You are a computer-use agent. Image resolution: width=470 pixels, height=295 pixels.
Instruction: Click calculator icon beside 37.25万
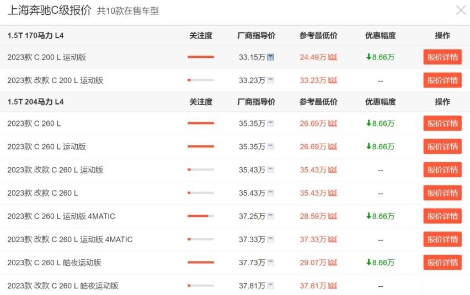(x=270, y=216)
